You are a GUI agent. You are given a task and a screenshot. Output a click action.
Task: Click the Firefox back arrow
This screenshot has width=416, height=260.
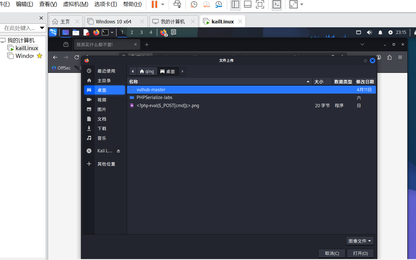click(x=55, y=57)
